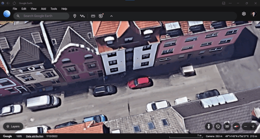
Task: Open historical imagery clock icon
Action: click(101, 16)
